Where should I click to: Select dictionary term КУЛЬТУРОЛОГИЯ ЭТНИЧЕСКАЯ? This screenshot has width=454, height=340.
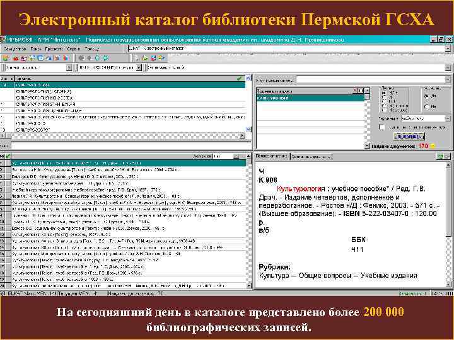pyautogui.click(x=130, y=104)
